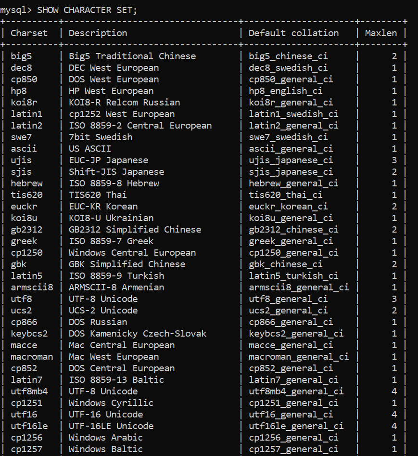
Task: Click the 'Windows Arabic' description
Action: coord(106,438)
